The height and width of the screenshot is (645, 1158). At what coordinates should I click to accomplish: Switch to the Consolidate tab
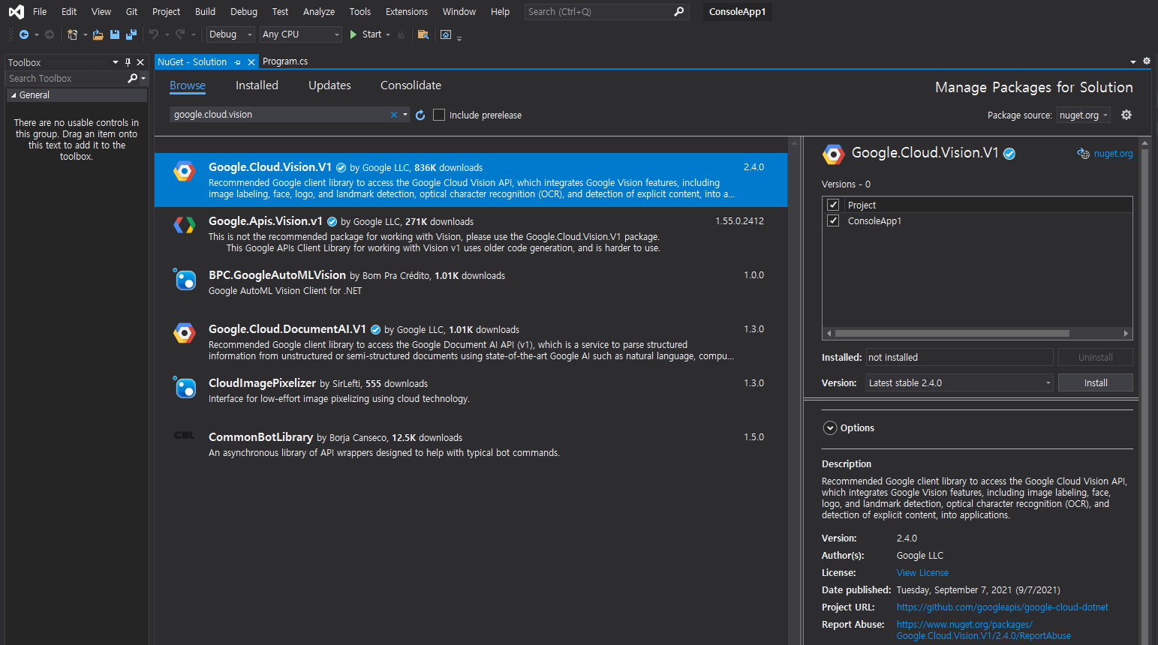tap(411, 85)
